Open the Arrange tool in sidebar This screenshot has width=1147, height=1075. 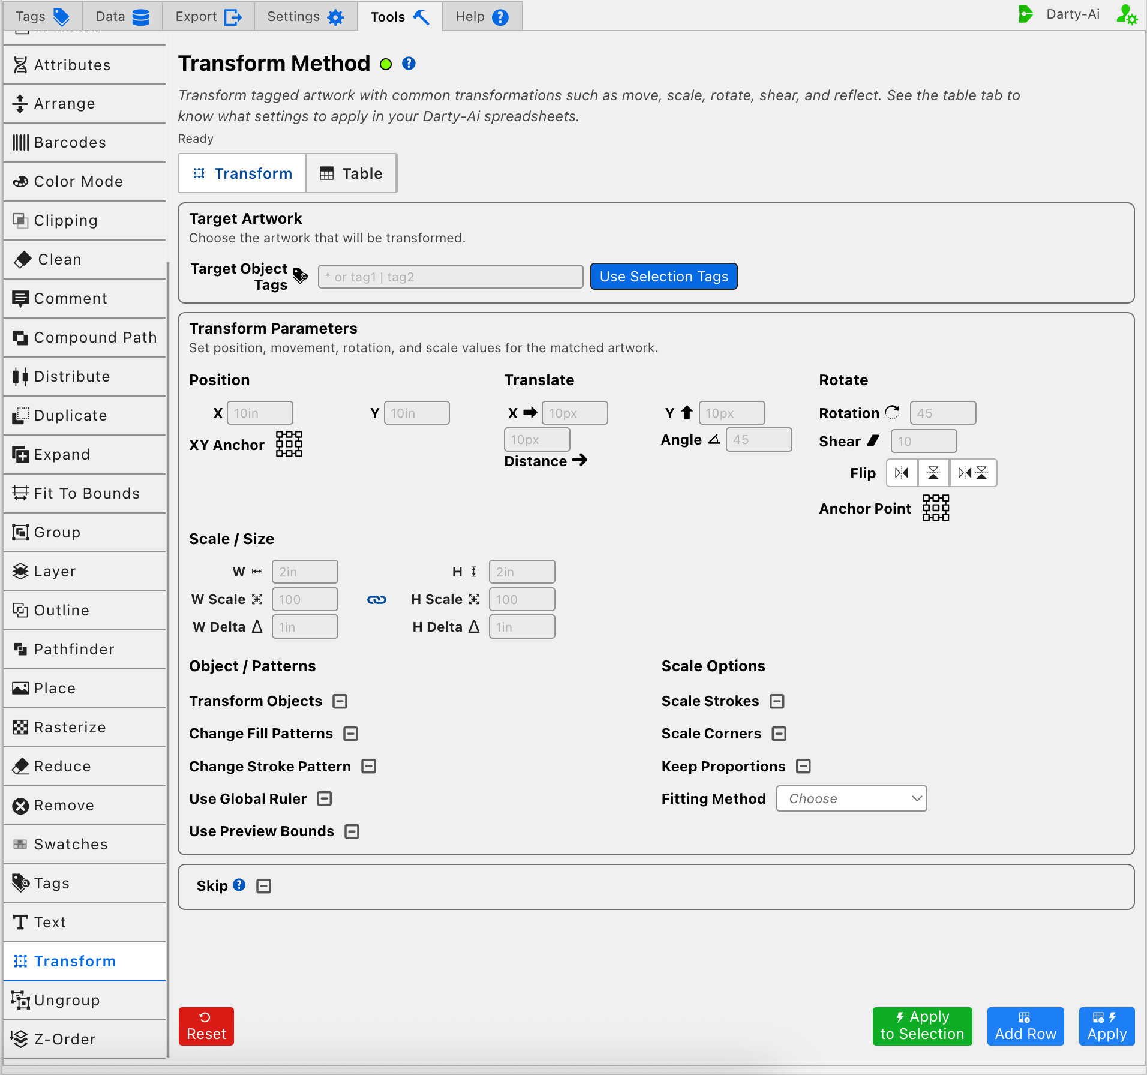[85, 104]
